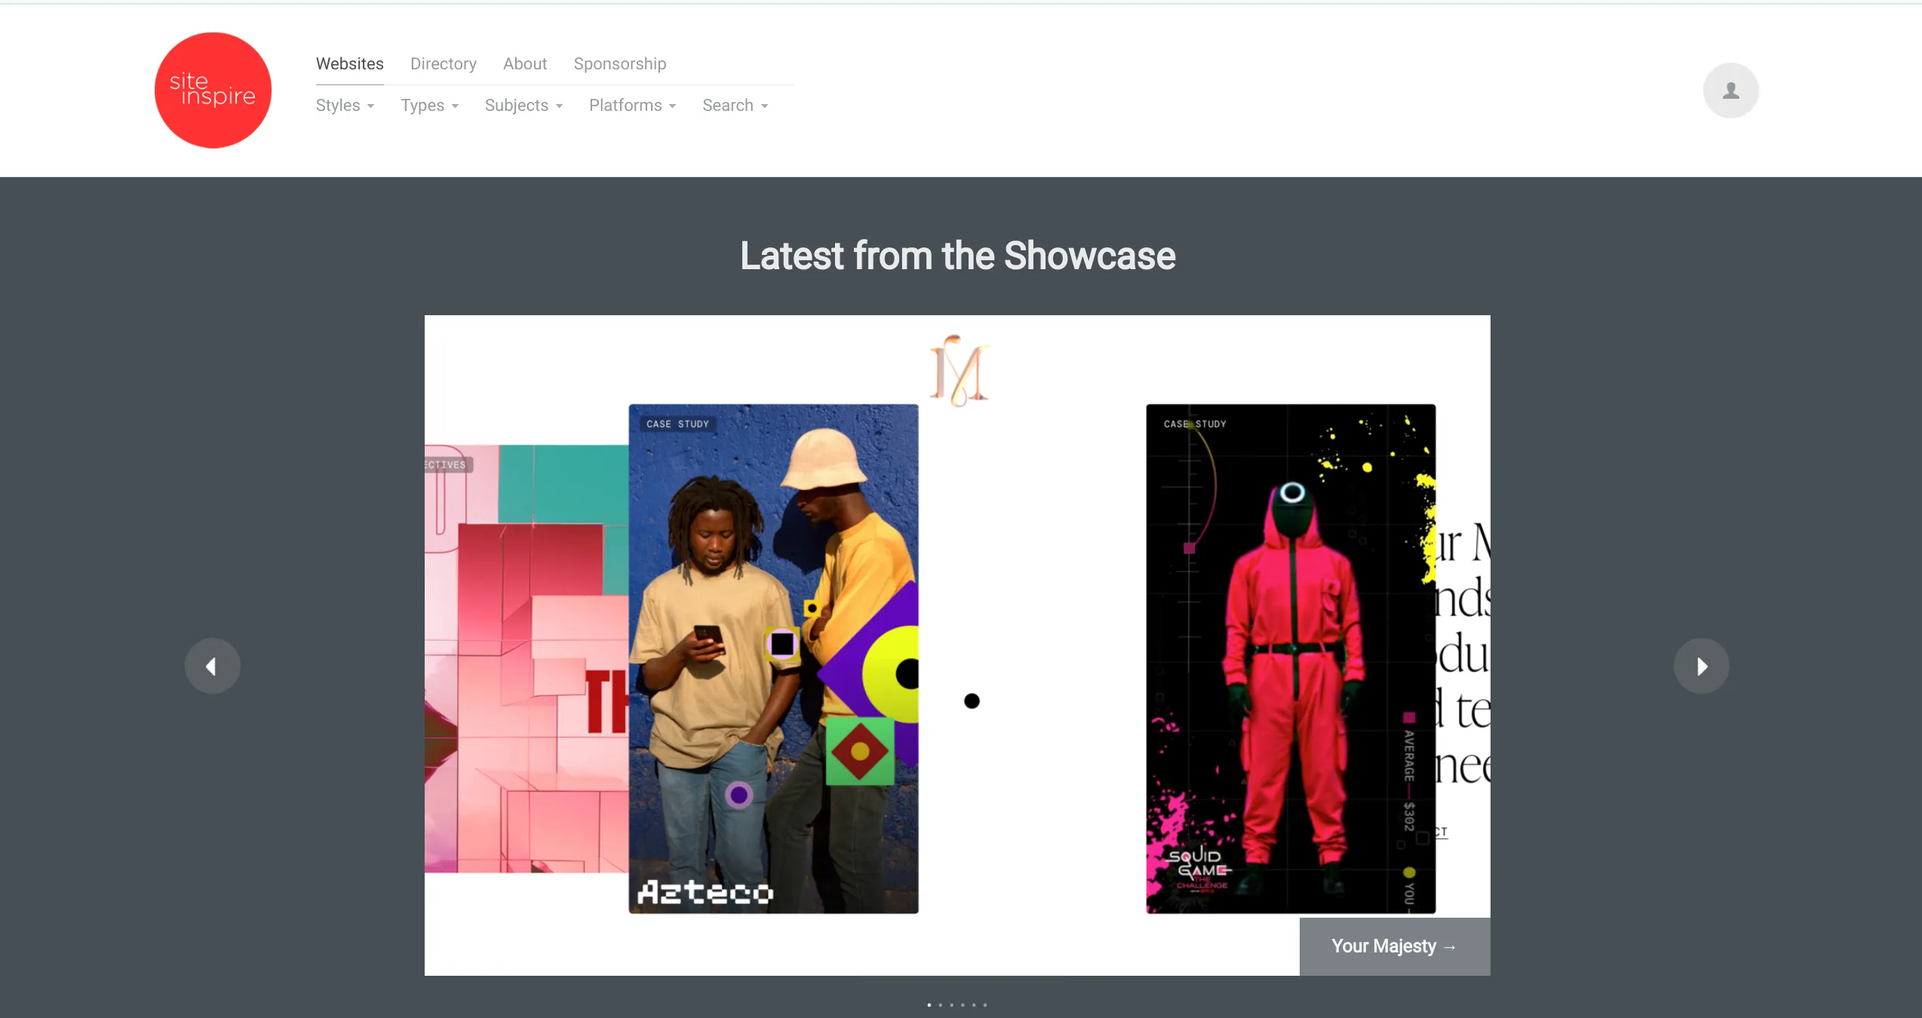Expand the Styles dropdown menu

coord(345,106)
